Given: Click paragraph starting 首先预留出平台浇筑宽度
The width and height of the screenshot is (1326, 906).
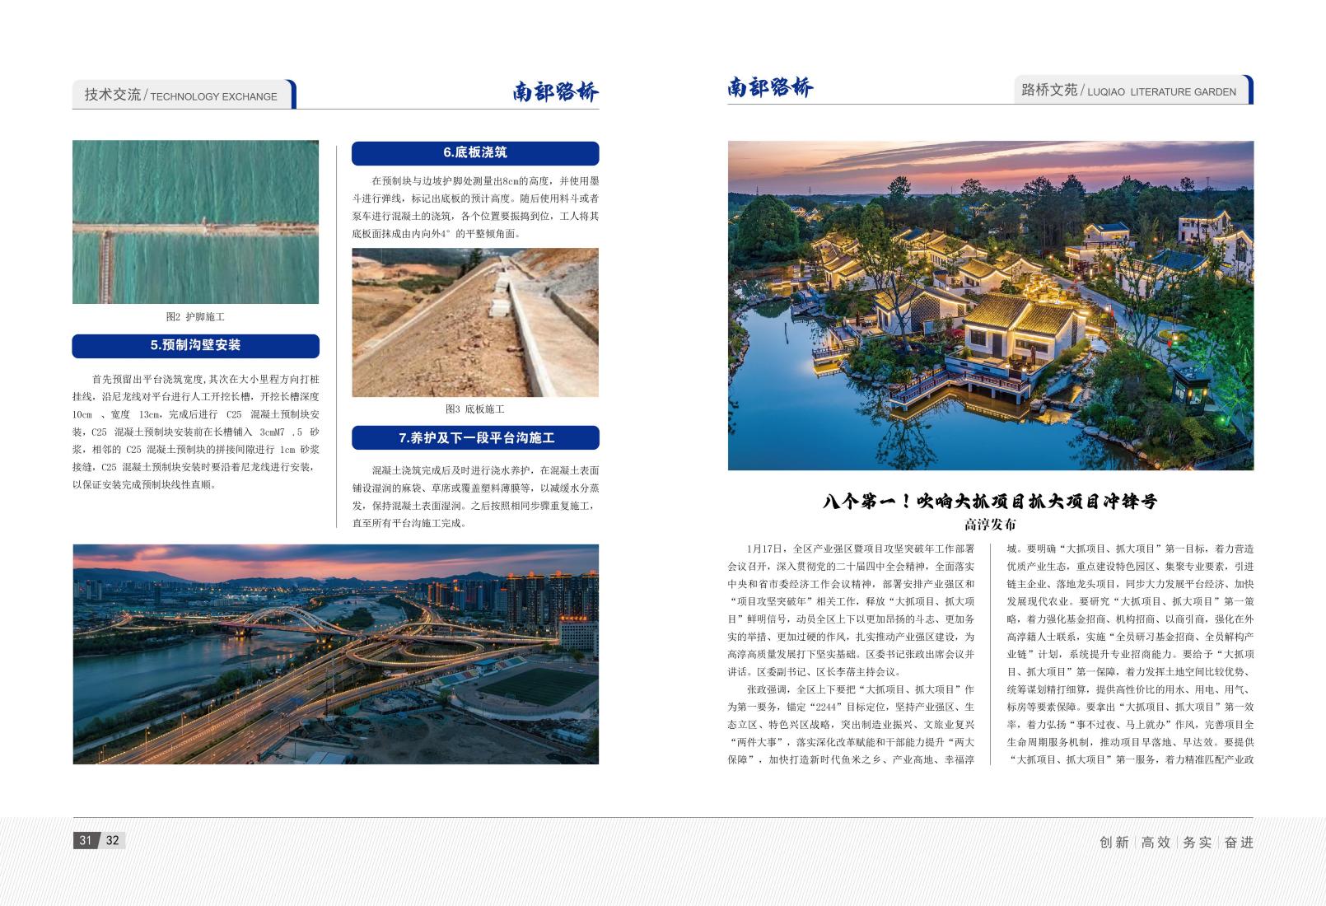Looking at the screenshot, I should [x=195, y=432].
